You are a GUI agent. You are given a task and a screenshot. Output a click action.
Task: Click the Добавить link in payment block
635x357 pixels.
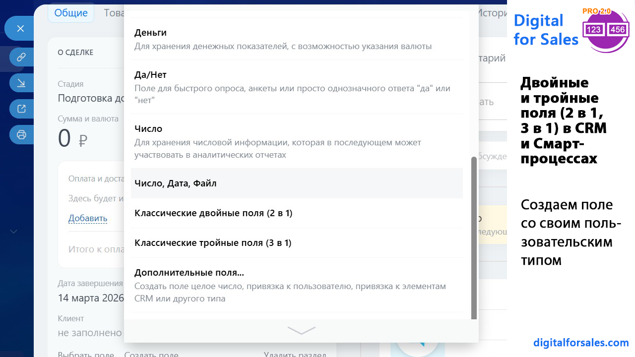88,218
